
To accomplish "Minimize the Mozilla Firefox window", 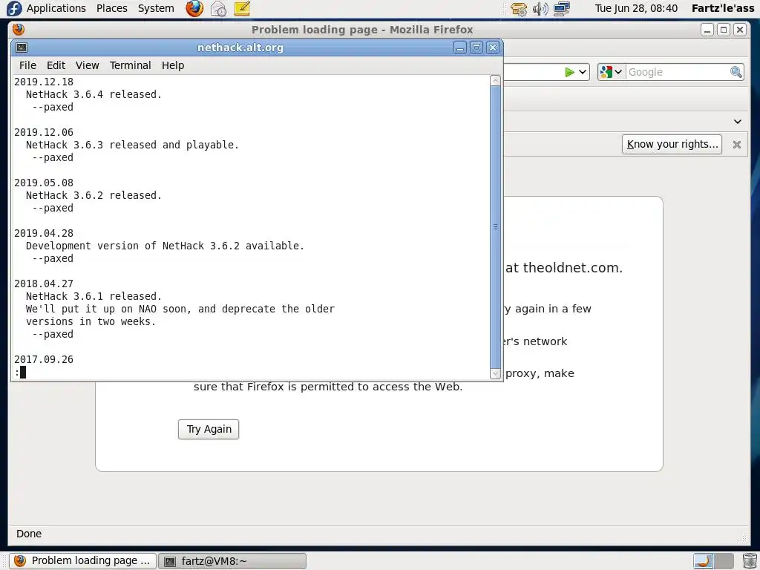I will point(707,30).
